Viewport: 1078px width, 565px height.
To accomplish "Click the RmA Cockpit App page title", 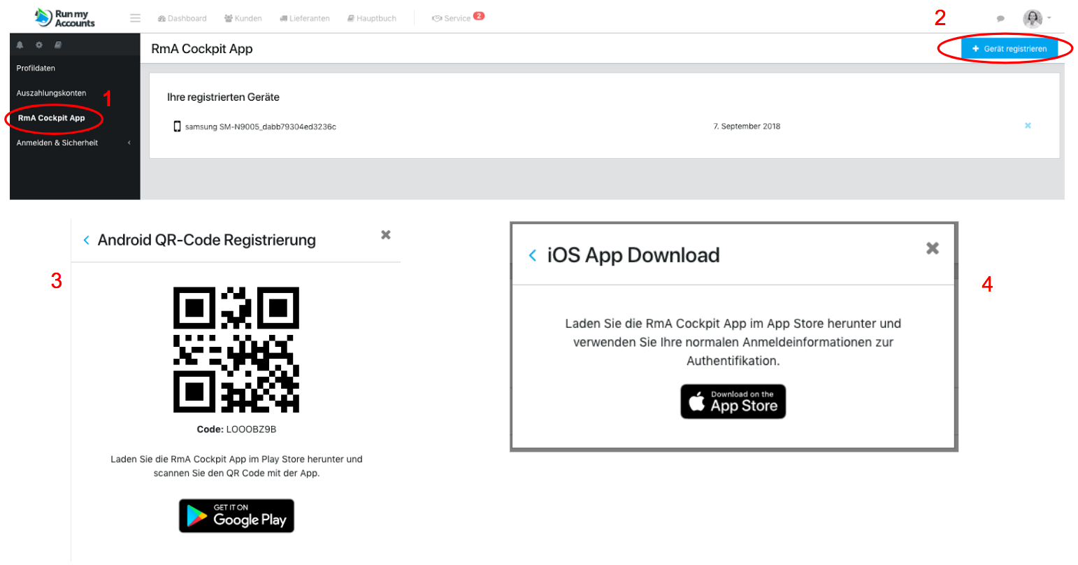I will (x=202, y=49).
